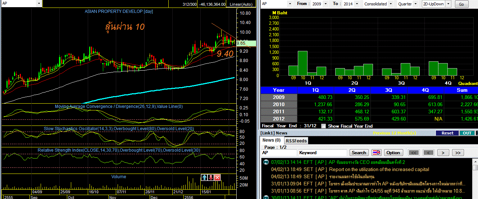The height and width of the screenshot is (199, 478).
Task: Click the tall 2010 bar in 1Q group
Action: [x=302, y=63]
